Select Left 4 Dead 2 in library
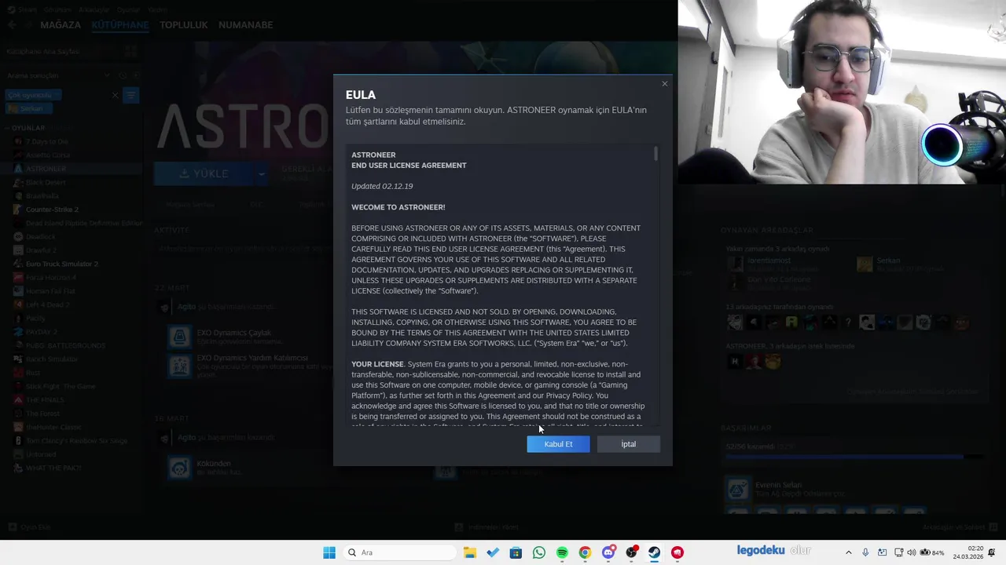This screenshot has height=565, width=1006. point(47,304)
